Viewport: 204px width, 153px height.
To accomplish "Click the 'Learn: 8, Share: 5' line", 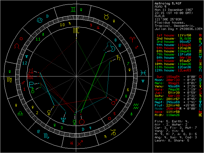I will tap(172, 141).
